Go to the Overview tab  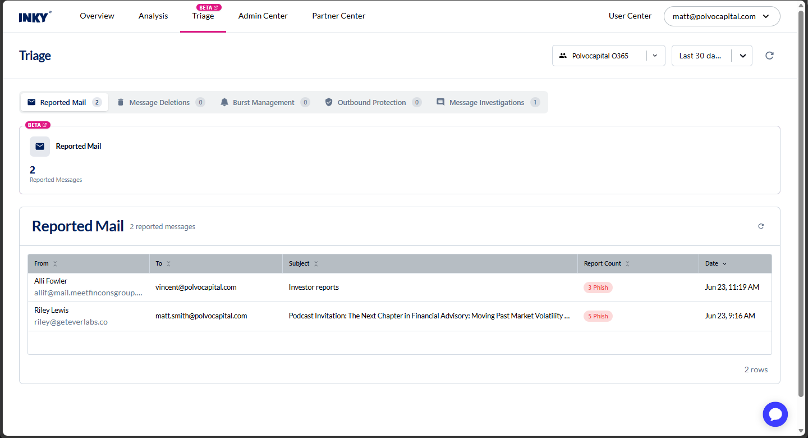pyautogui.click(x=97, y=16)
